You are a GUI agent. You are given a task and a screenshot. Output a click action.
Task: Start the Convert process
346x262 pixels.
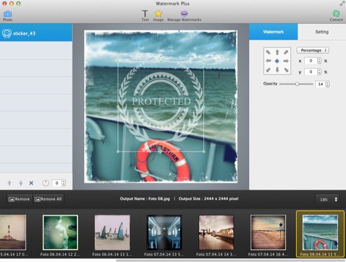point(336,16)
